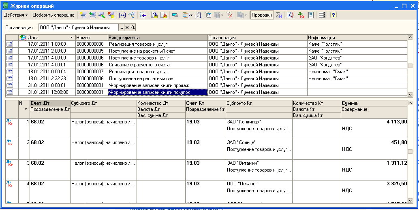419x210 pixels.
Task: Toggle the Проводки button
Action: point(261,15)
